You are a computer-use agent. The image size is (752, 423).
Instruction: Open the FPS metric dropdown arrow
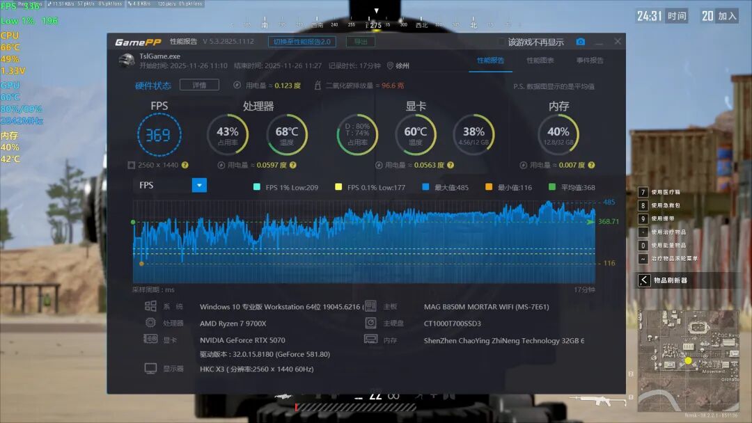199,185
